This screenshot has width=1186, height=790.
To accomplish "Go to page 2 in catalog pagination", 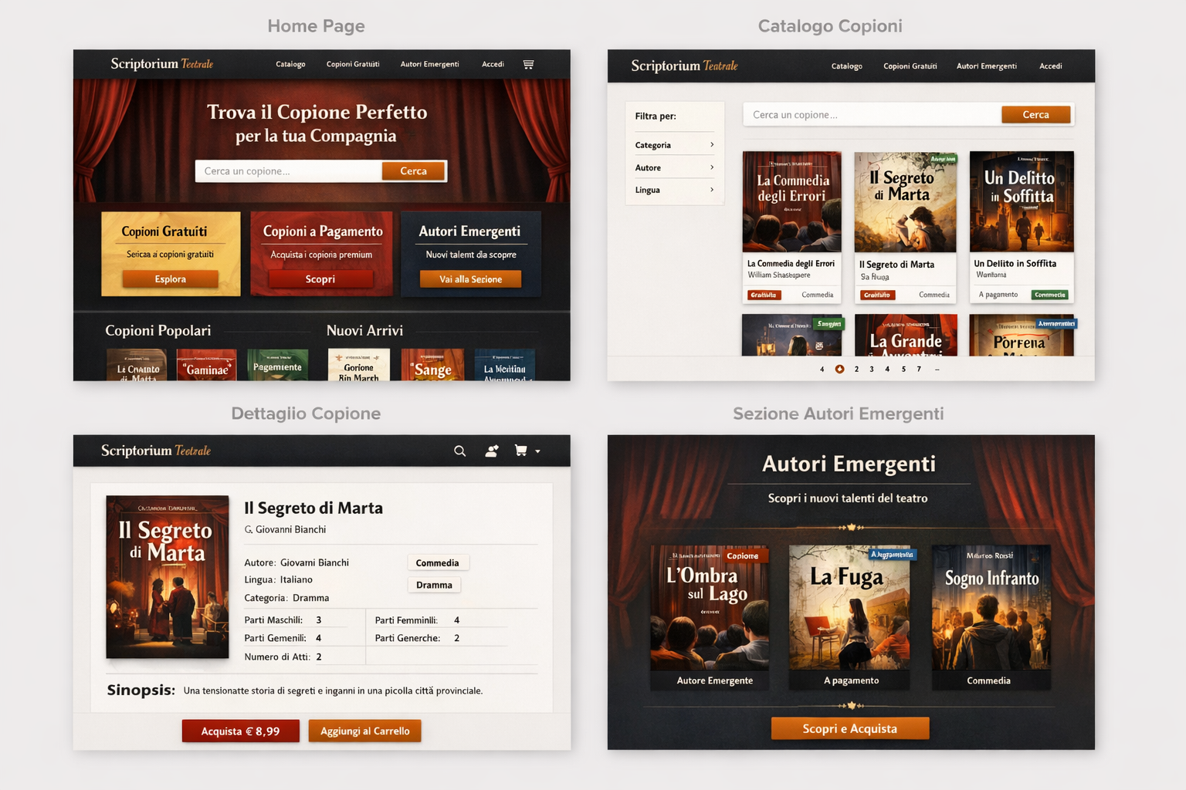I will pyautogui.click(x=856, y=370).
